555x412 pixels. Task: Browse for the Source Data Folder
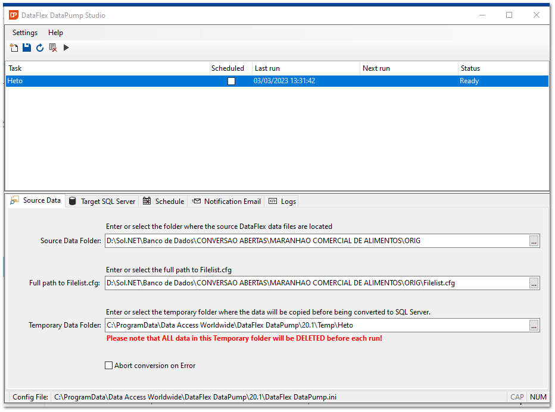(x=534, y=241)
